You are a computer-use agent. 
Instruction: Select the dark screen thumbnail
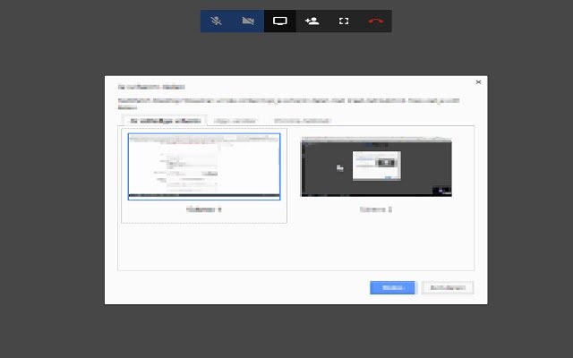click(376, 166)
